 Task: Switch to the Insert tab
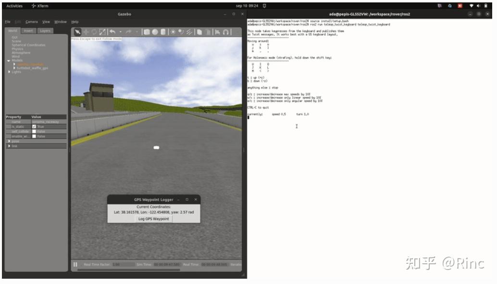[x=28, y=31]
